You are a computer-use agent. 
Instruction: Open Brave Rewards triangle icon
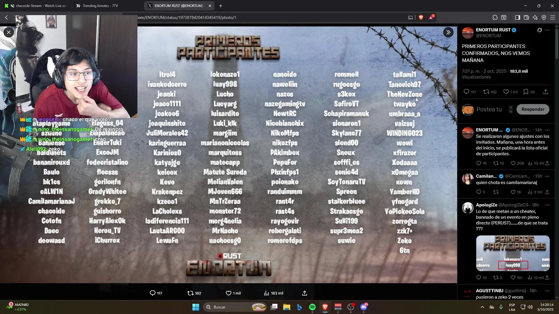pos(431,17)
